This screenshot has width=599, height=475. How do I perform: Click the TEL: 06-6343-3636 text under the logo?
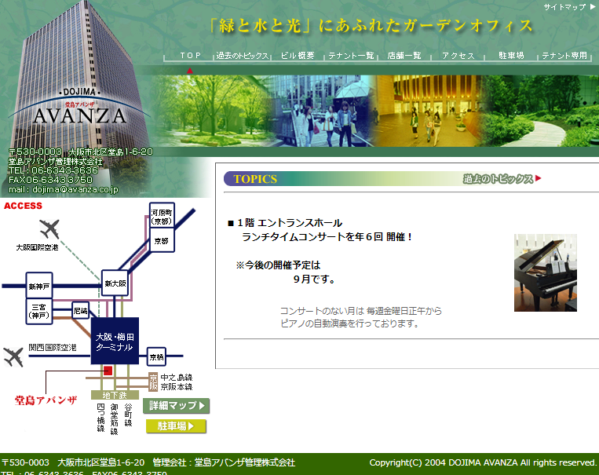[x=53, y=170]
